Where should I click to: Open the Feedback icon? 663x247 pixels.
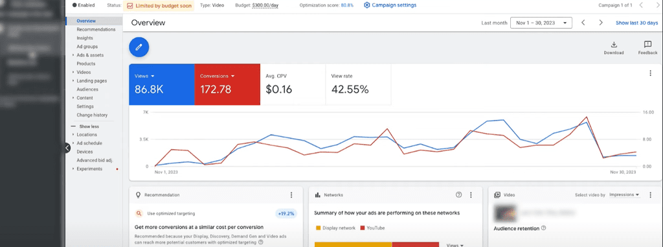(x=647, y=45)
